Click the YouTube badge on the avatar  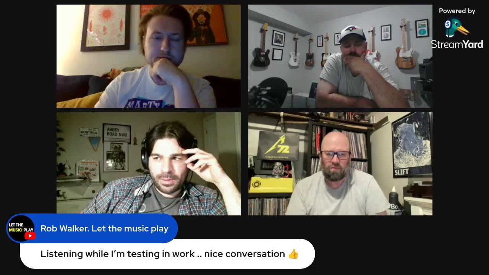(30, 236)
